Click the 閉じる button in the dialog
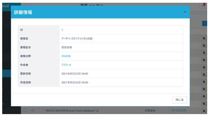The width and height of the screenshot is (214, 116). (180, 100)
